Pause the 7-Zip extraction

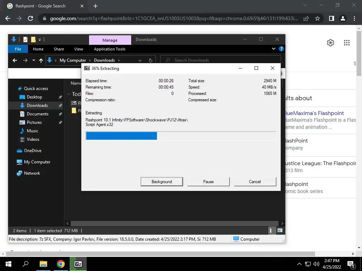pos(208,182)
